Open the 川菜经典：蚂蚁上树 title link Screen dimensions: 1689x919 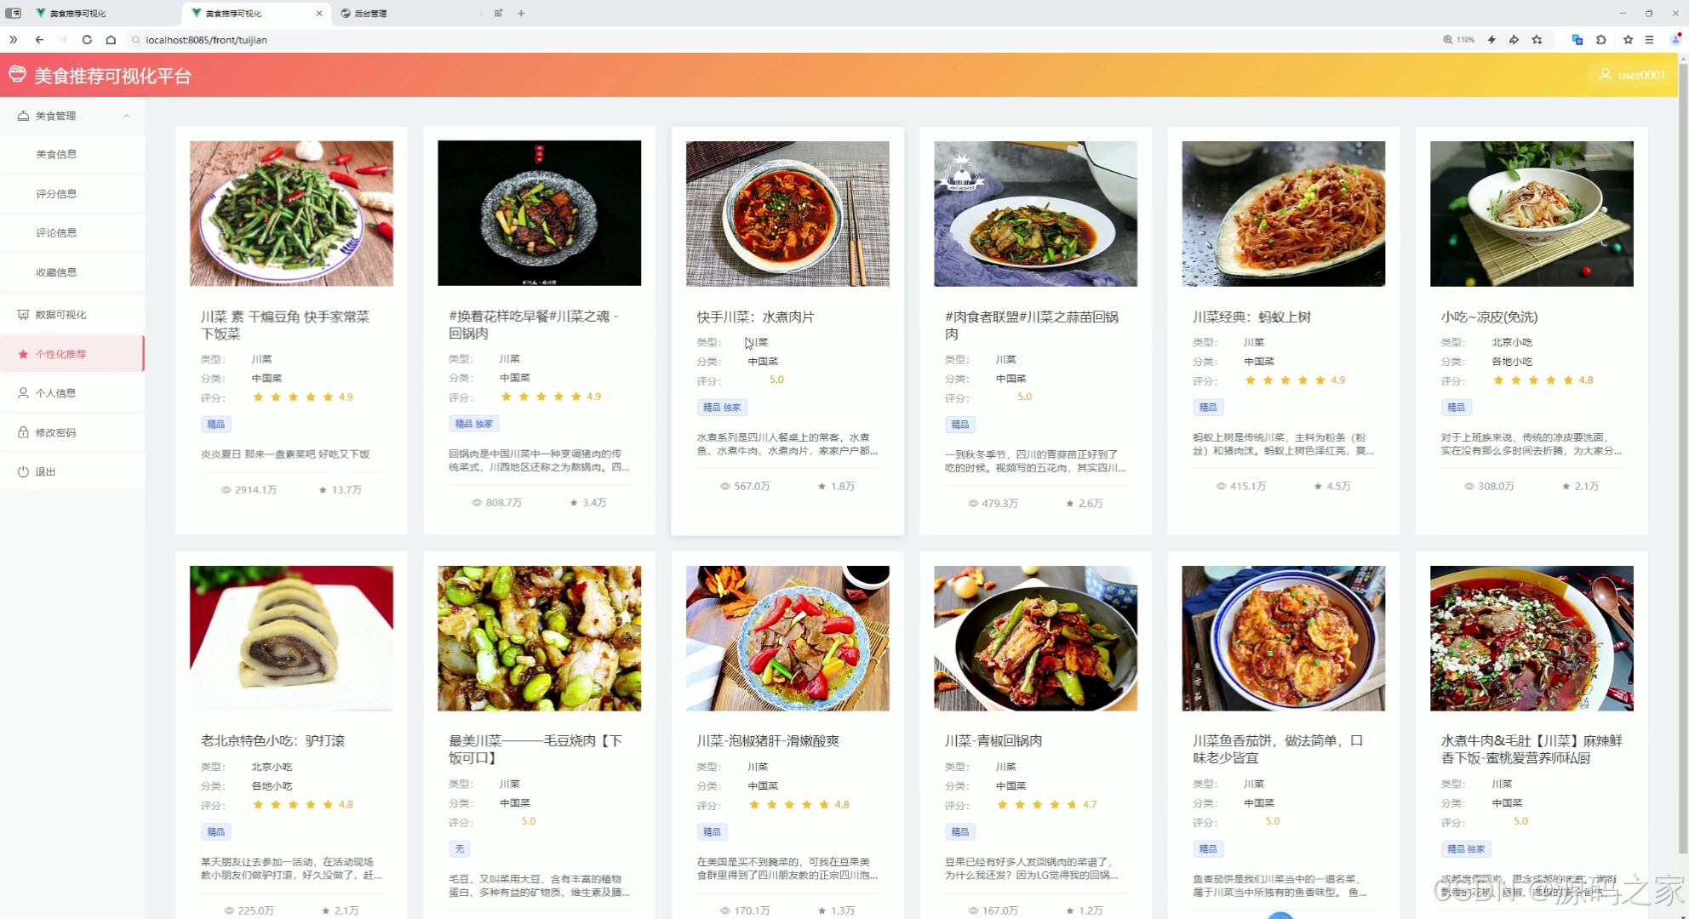(1251, 317)
